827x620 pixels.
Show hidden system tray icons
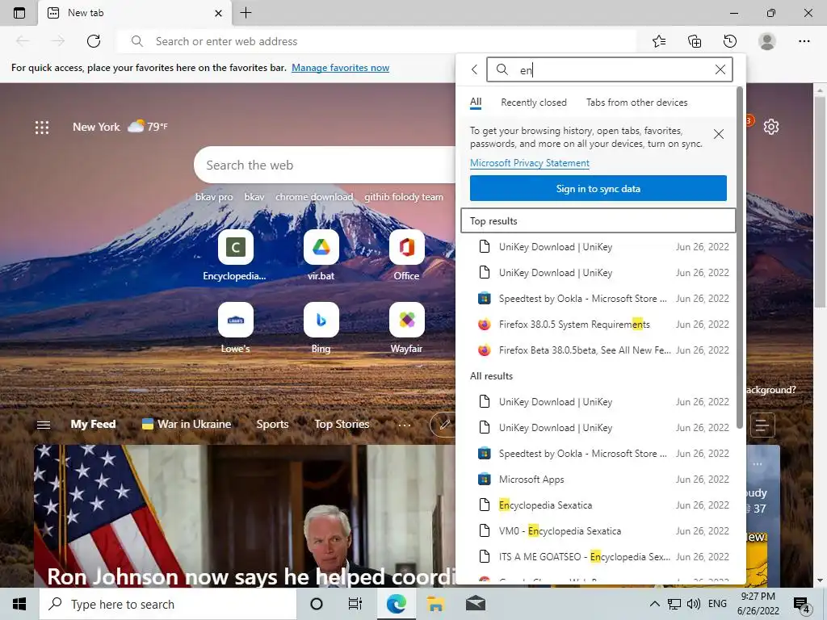click(654, 604)
